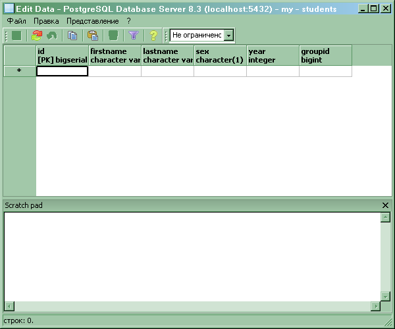The height and width of the screenshot is (329, 395).
Task: Click Scratch pad scroll down arrow
Action: 385,296
